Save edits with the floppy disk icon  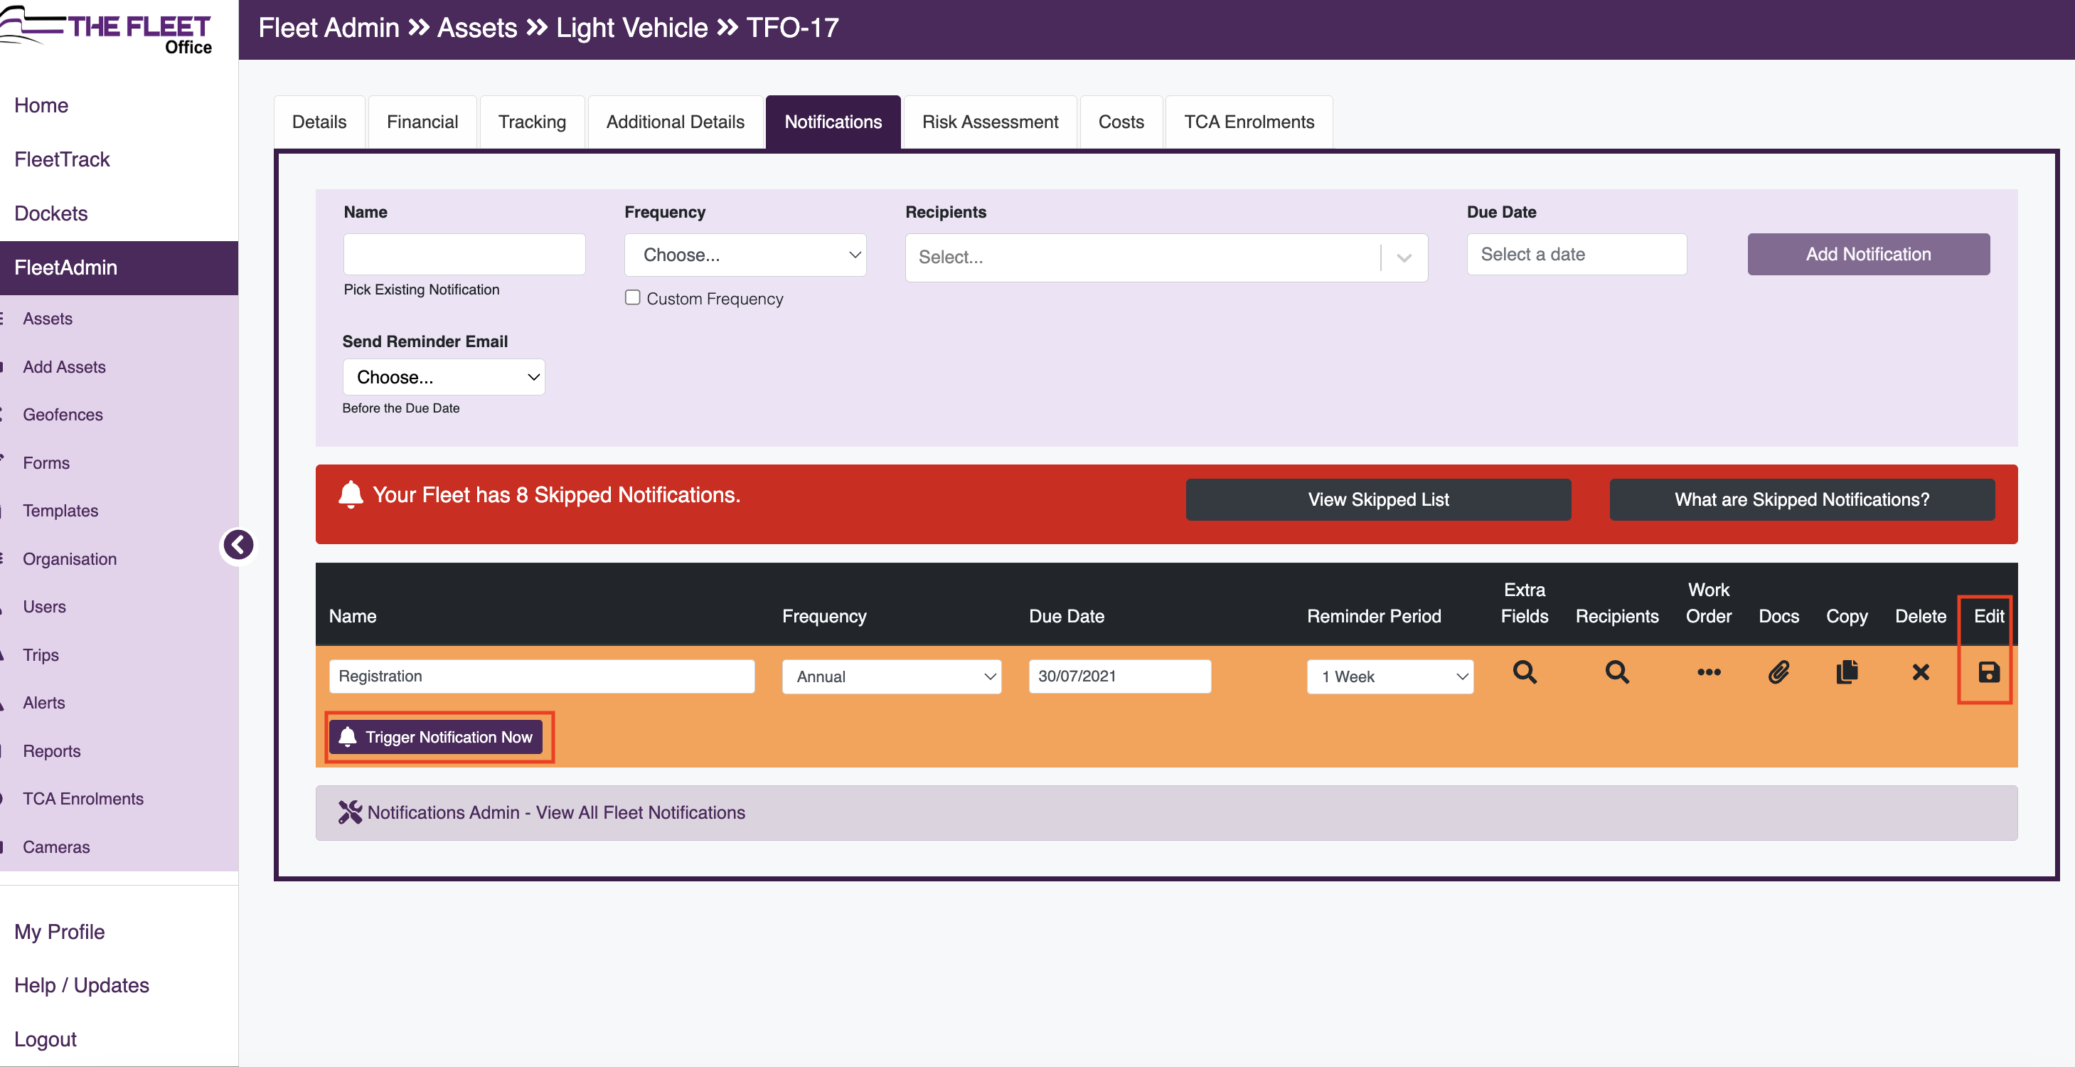(1988, 672)
